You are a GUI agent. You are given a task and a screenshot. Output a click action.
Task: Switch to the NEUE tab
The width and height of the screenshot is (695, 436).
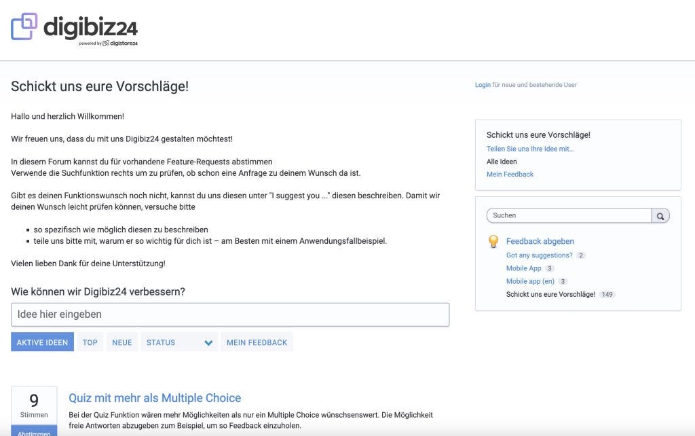click(x=122, y=342)
